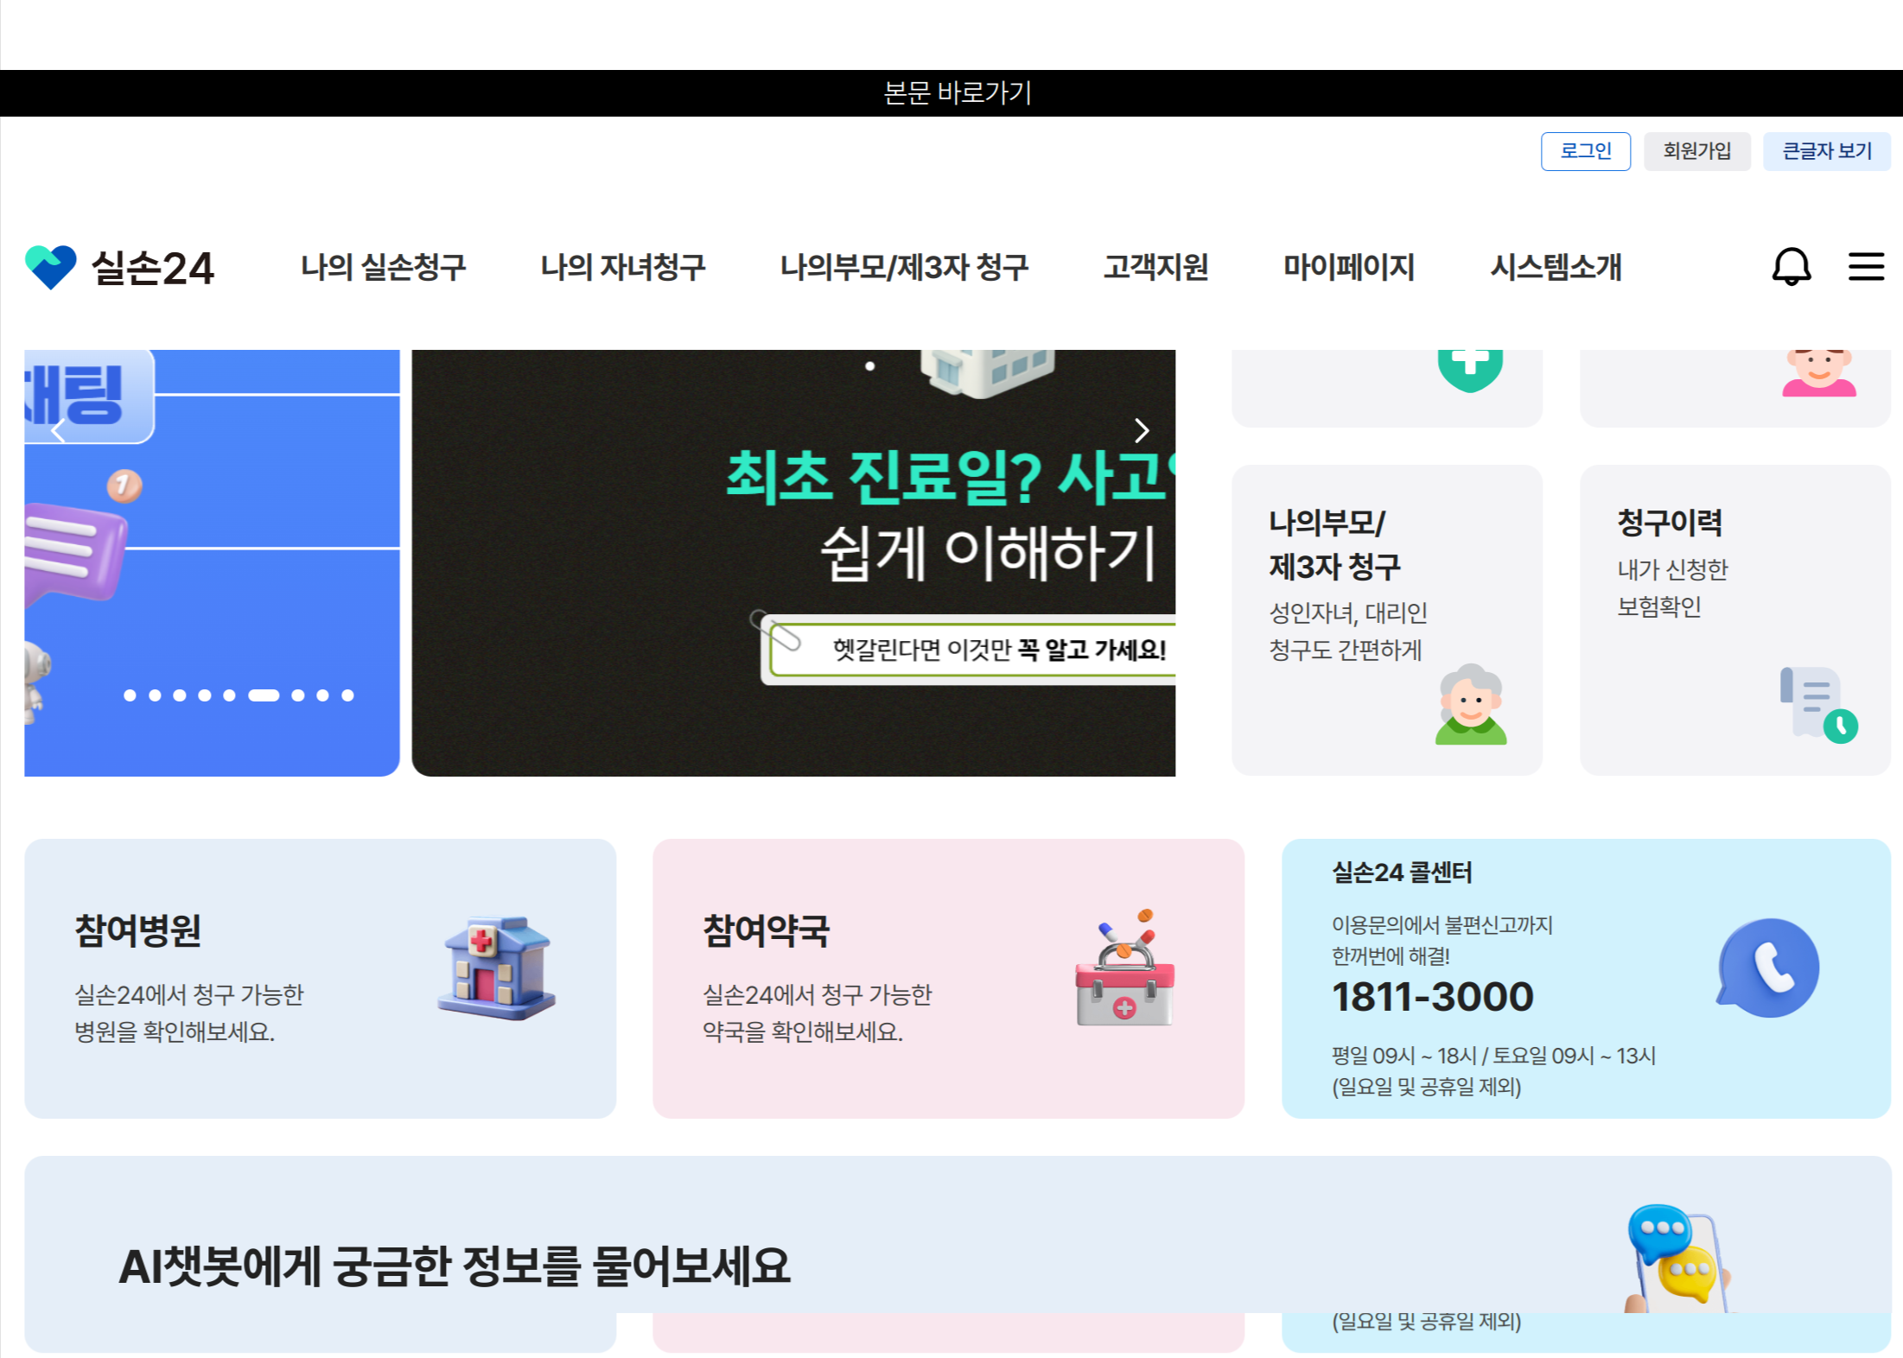Click the notification bell icon
This screenshot has height=1358, width=1903.
[x=1791, y=266]
